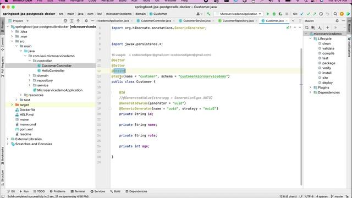Open Git tool window at bottom
Image resolution: width=352 pixels, height=198 pixels.
tap(11, 191)
